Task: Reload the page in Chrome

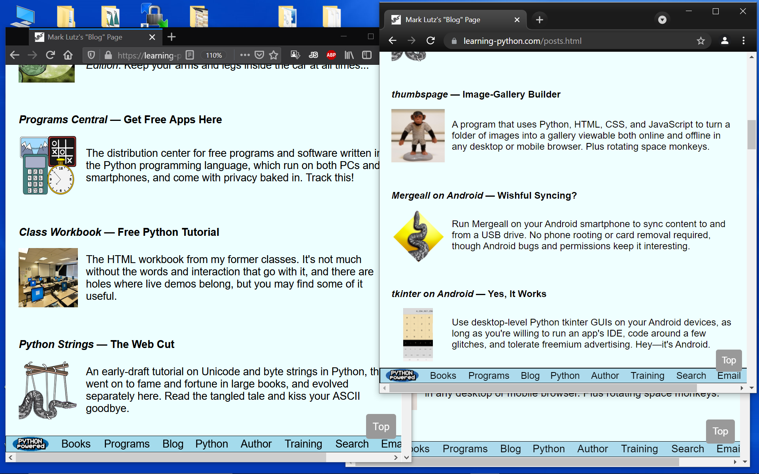Action: coord(430,41)
